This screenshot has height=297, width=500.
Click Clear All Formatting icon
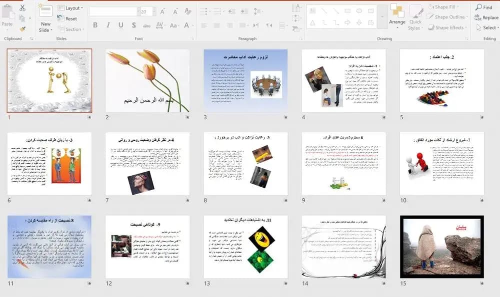coord(188,12)
